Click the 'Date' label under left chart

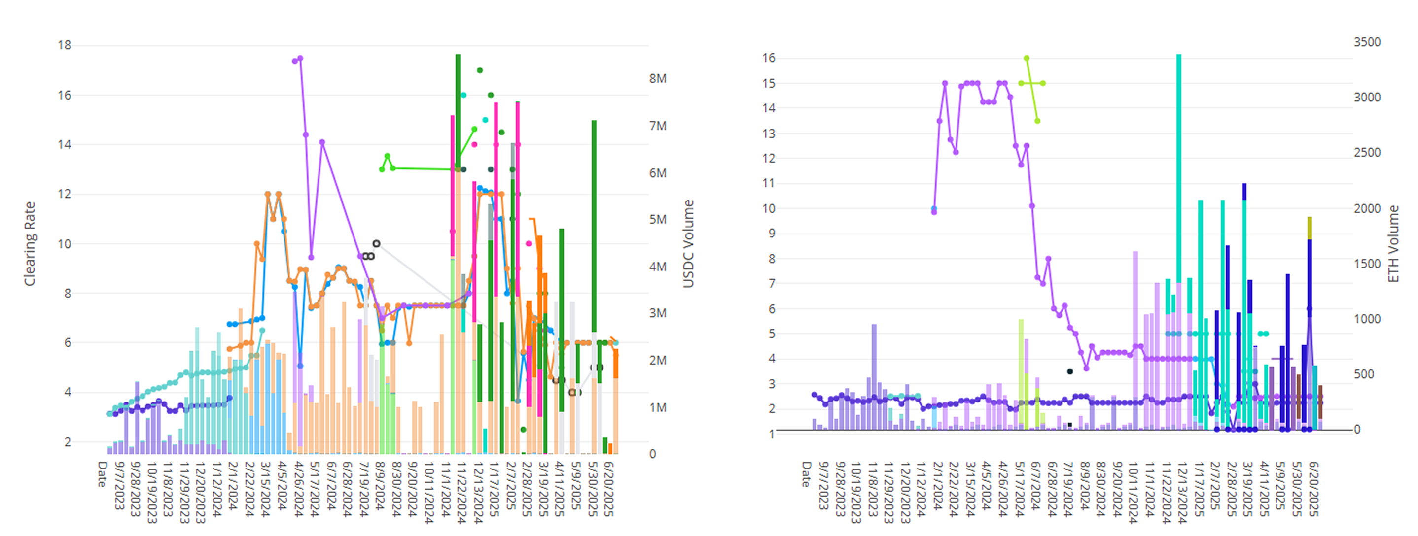click(102, 474)
